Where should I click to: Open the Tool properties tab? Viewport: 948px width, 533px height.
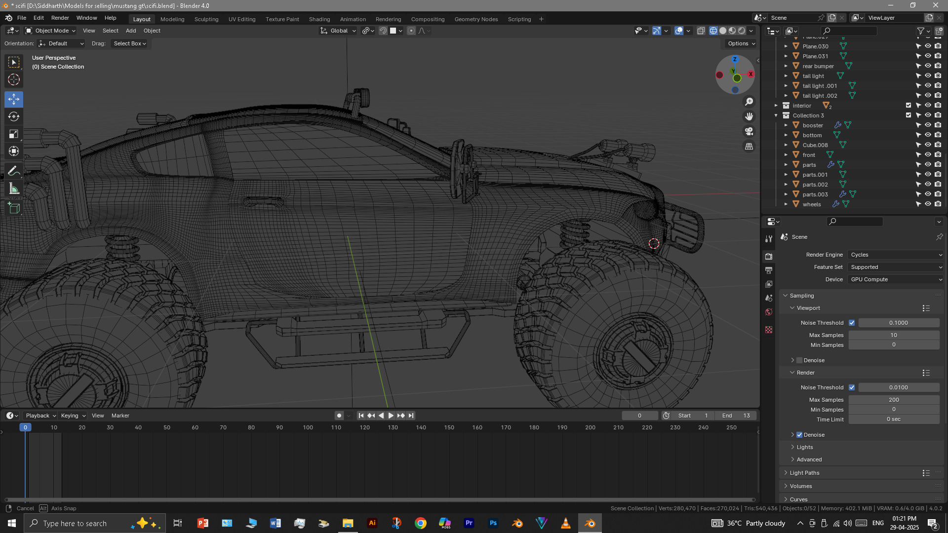[x=769, y=239]
